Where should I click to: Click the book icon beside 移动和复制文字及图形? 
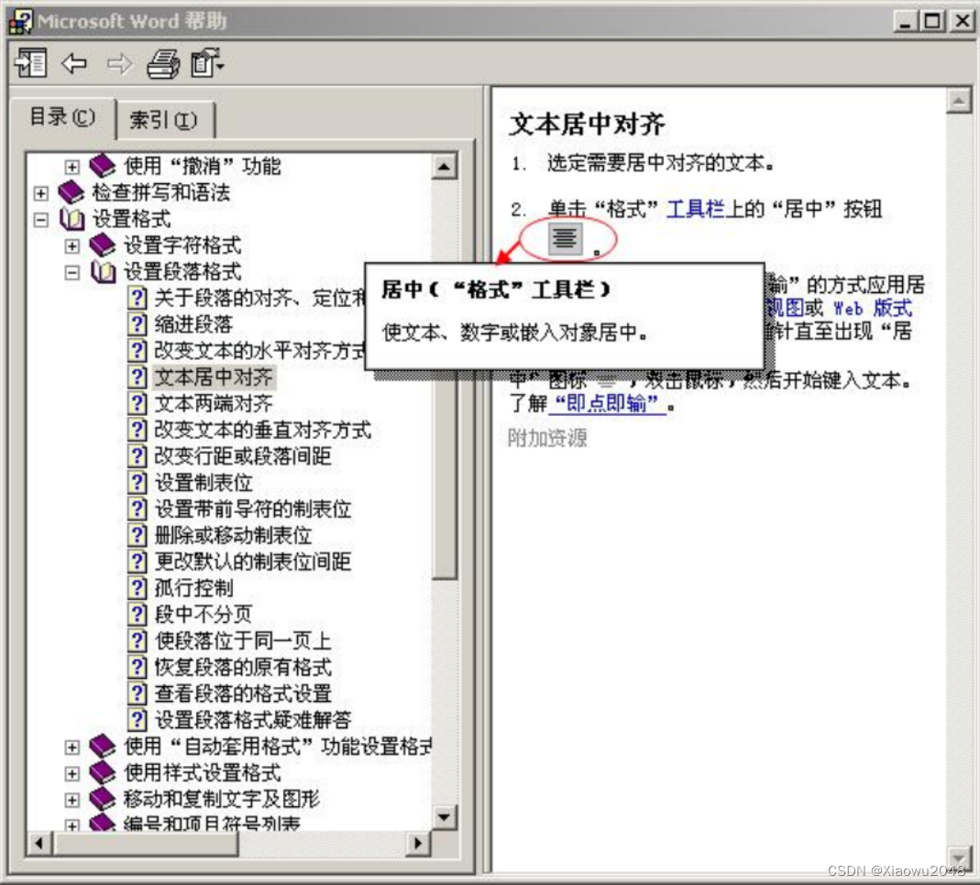pos(102,799)
